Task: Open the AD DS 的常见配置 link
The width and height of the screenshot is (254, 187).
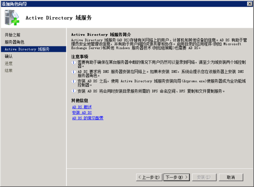Action: [88, 118]
